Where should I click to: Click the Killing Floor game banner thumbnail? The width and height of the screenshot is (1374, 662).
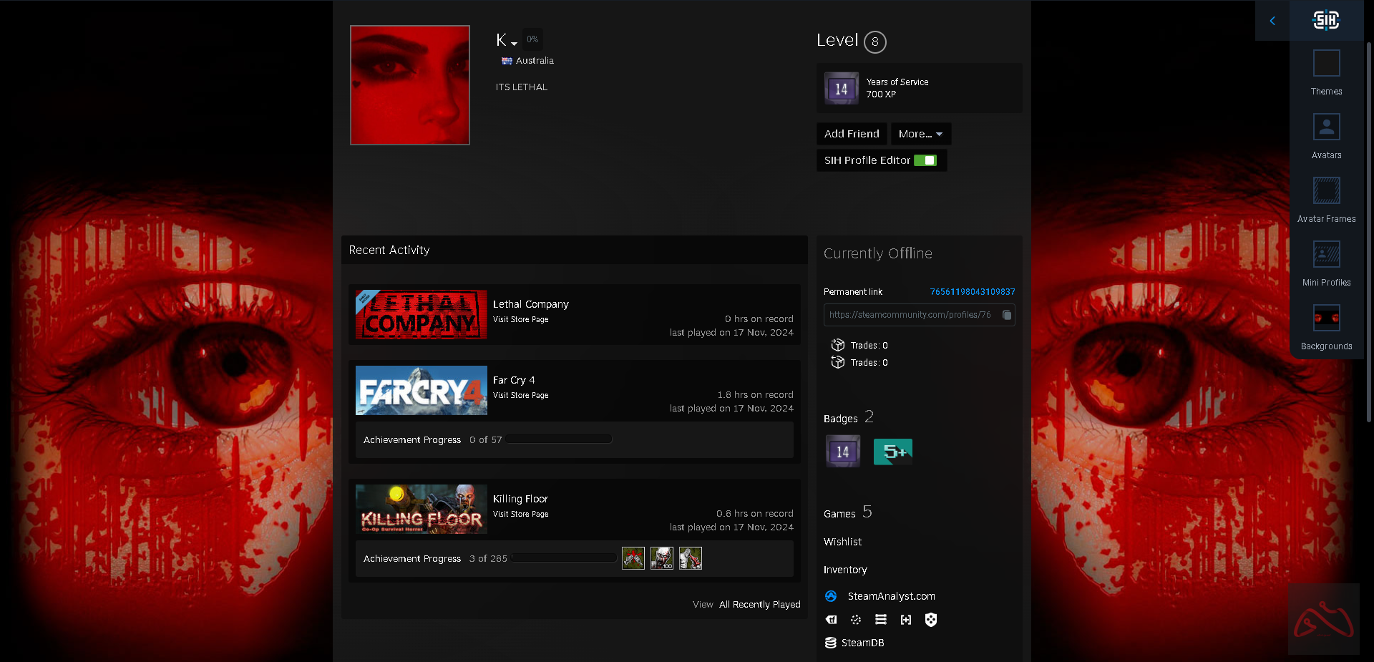coord(421,509)
